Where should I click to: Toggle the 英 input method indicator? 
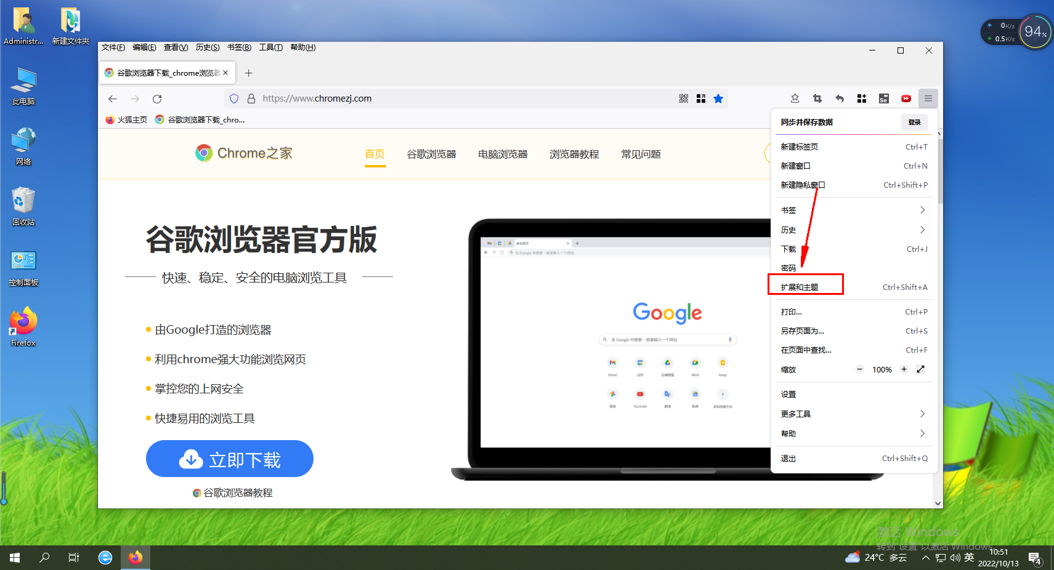click(x=969, y=558)
